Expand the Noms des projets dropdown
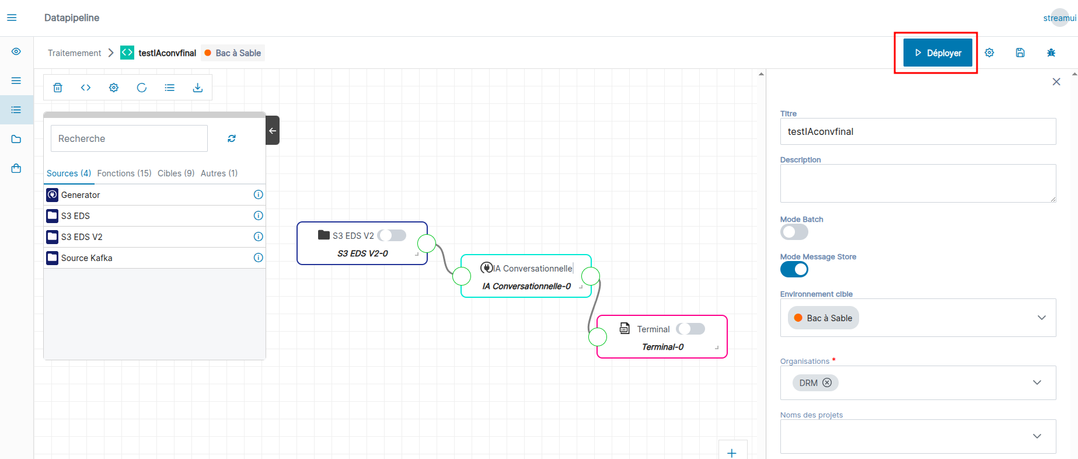This screenshot has height=459, width=1078. pos(1037,436)
